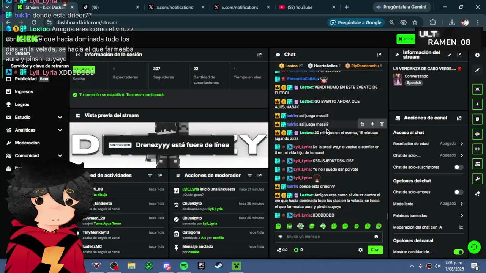Click the info icon in right rail

[x=477, y=55]
